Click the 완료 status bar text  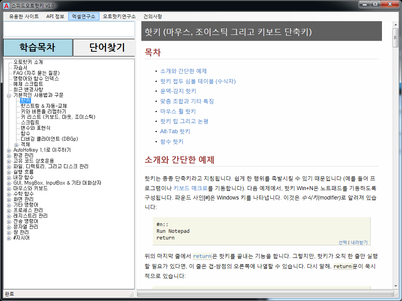[x=9, y=294]
